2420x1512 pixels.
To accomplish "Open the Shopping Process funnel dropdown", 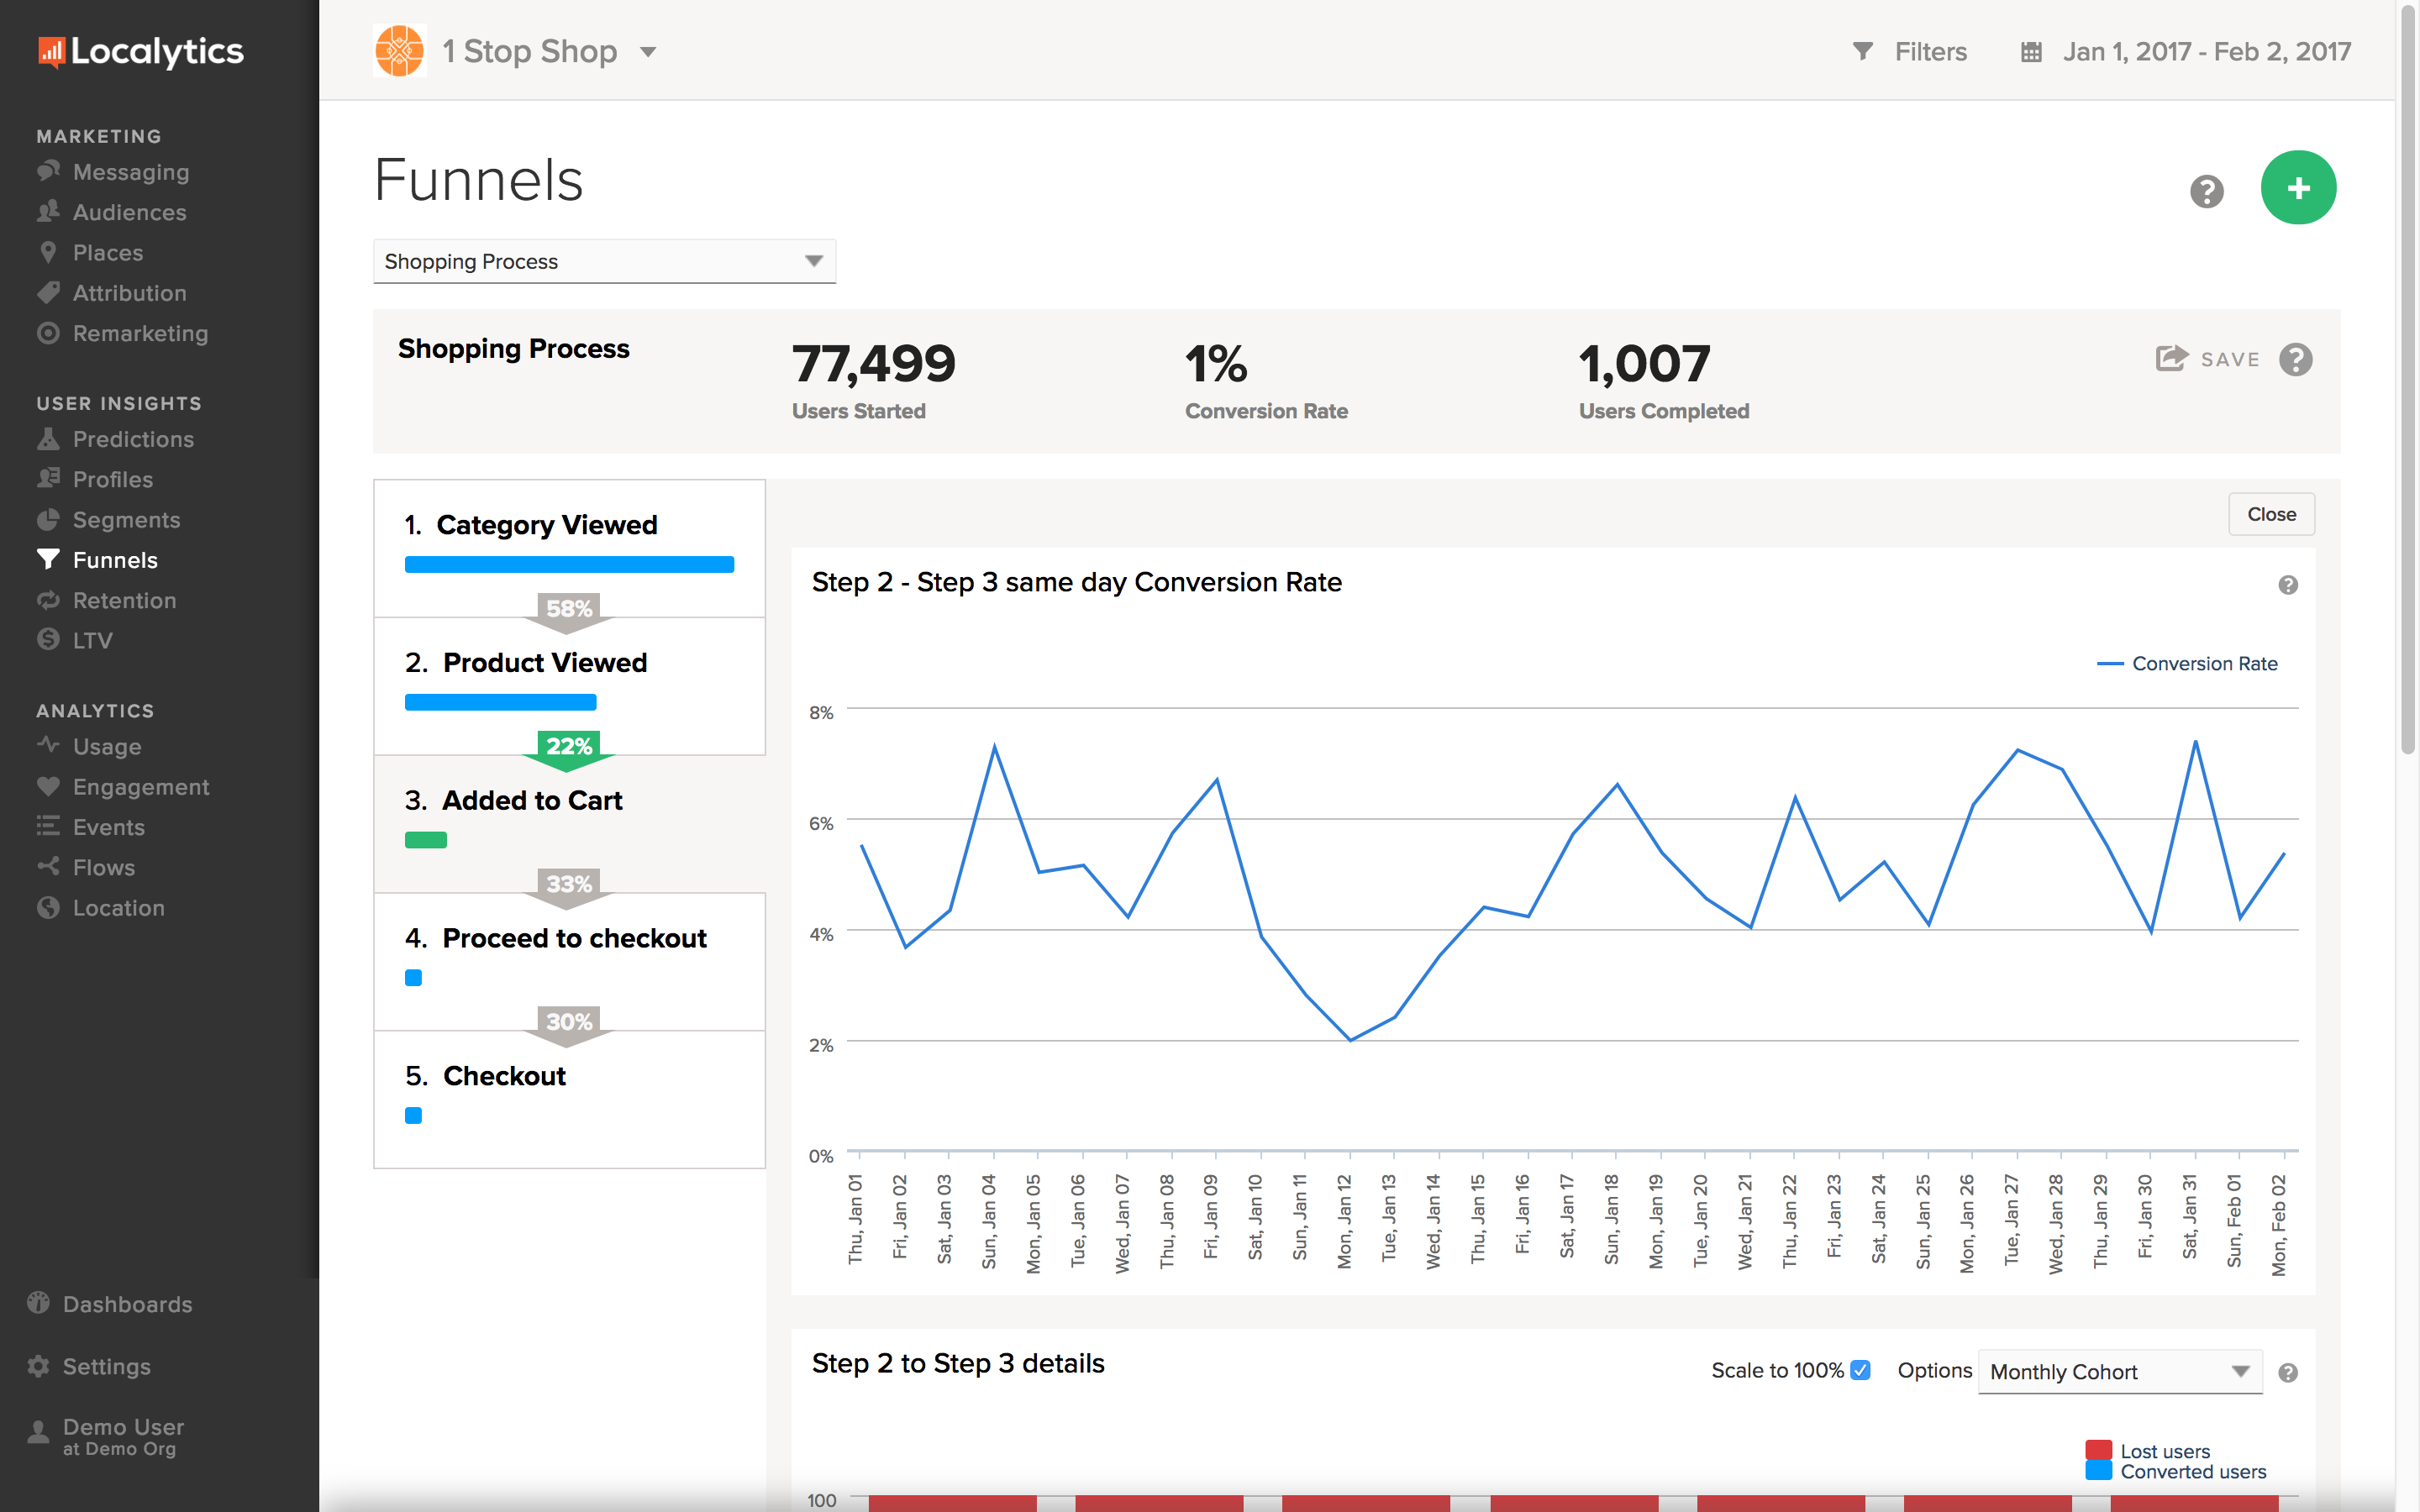I will pyautogui.click(x=604, y=261).
